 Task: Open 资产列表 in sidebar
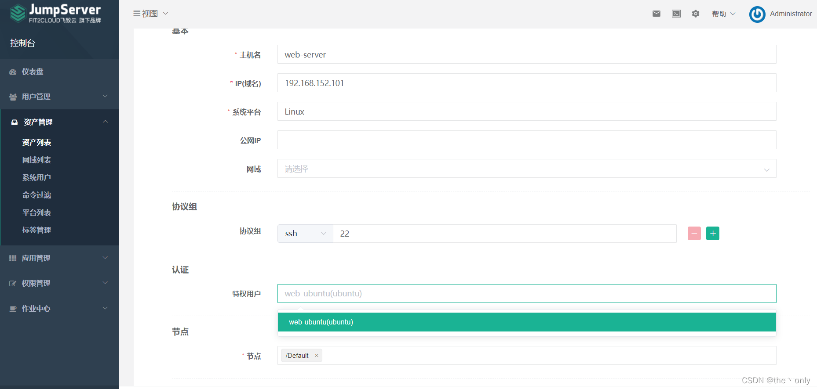[36, 142]
